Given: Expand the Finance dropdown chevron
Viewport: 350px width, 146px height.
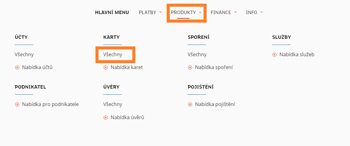Looking at the screenshot, I should [x=235, y=13].
